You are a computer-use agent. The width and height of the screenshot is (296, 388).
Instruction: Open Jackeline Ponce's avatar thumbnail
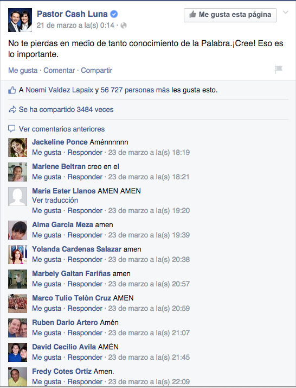17,147
